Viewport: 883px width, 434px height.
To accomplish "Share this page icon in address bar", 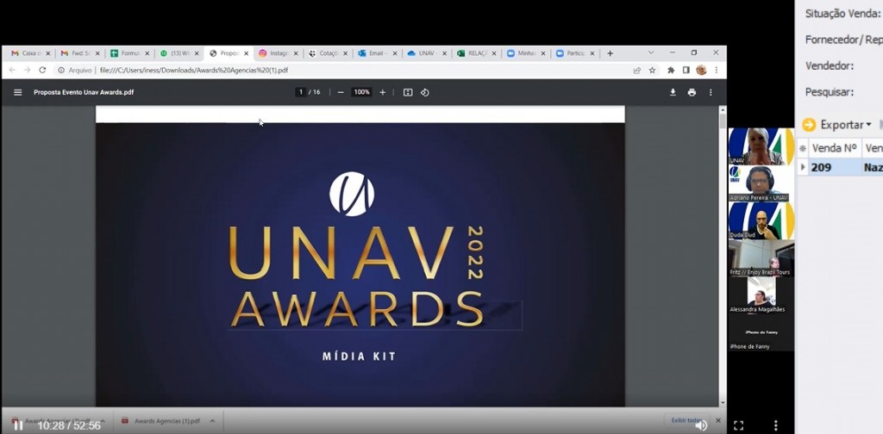I will tap(637, 71).
